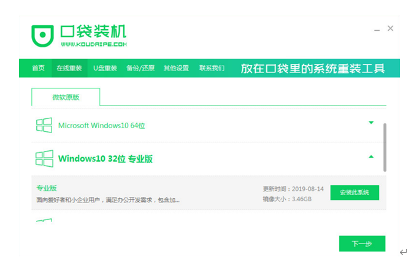The width and height of the screenshot is (414, 257).
Task: Switch to the 微软原版 tab
Action: click(x=66, y=97)
